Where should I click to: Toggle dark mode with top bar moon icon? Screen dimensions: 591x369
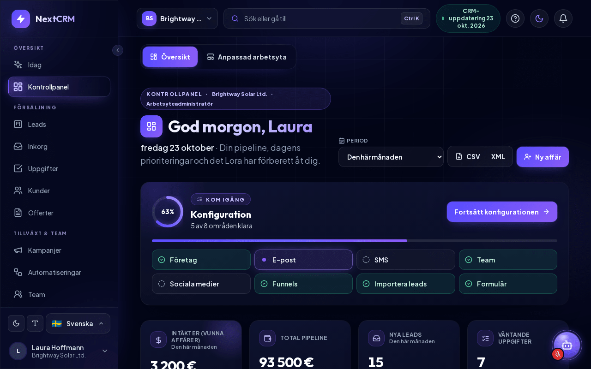(539, 18)
